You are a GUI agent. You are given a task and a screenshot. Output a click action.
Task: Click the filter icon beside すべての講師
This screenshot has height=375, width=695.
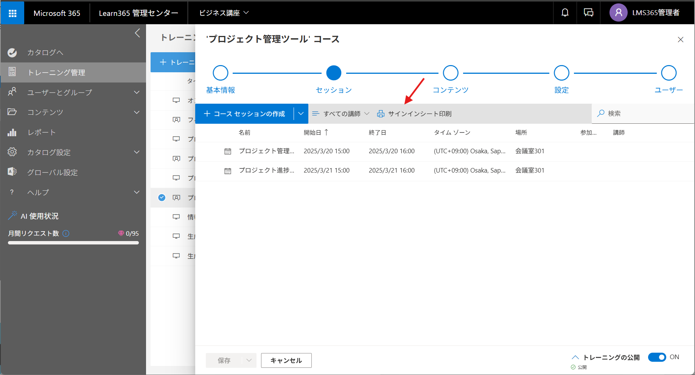tap(316, 114)
